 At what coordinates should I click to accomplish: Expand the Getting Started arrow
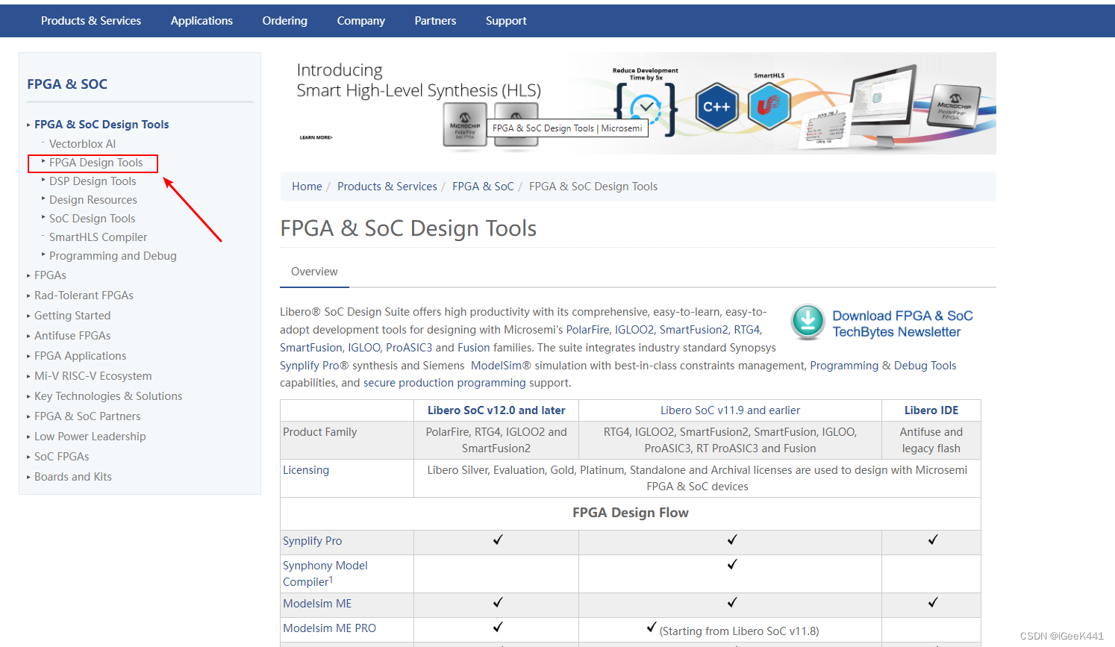28,316
